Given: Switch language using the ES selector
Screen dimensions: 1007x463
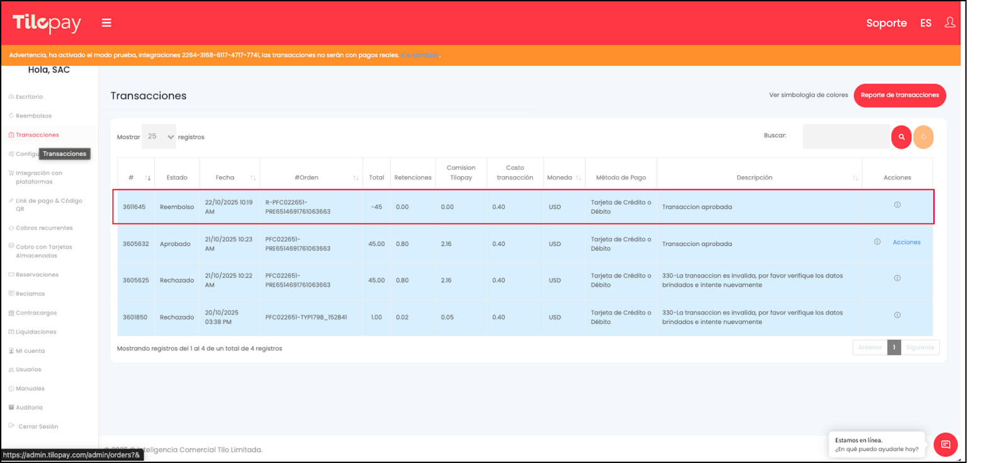Looking at the screenshot, I should 925,23.
